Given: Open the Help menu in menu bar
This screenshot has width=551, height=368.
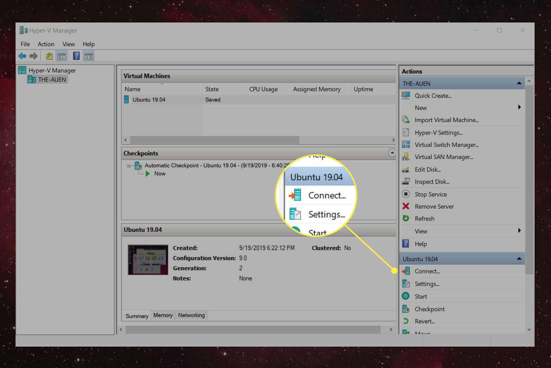Looking at the screenshot, I should (x=89, y=44).
